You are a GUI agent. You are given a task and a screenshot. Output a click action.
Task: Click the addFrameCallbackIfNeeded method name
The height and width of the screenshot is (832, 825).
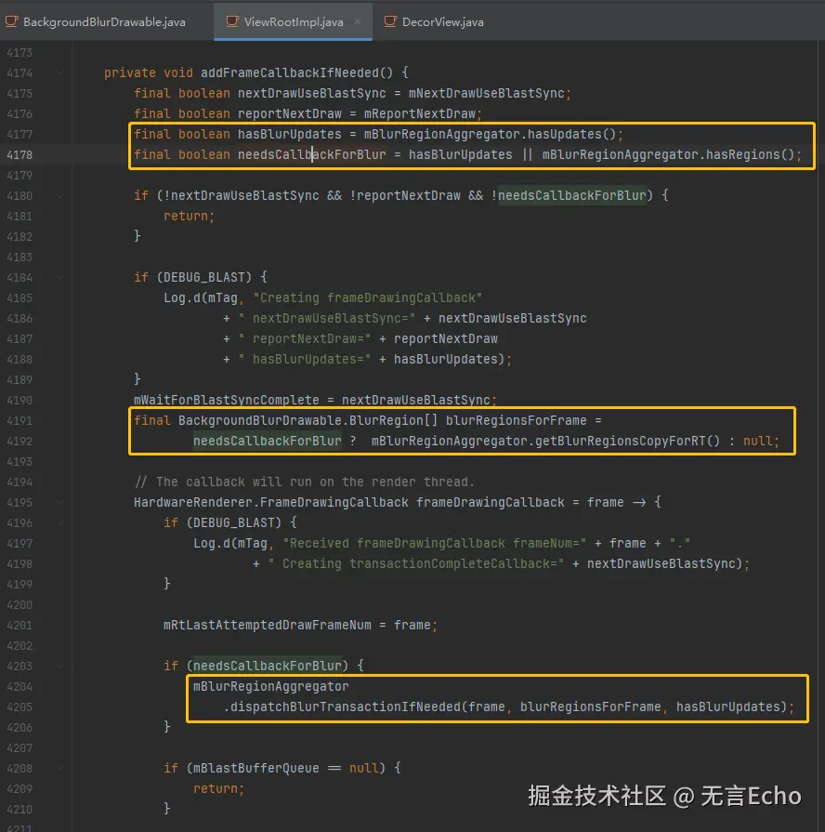coord(290,73)
